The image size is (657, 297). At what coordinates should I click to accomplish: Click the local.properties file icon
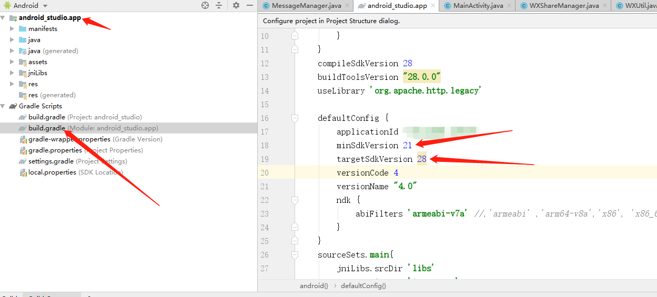(x=23, y=172)
